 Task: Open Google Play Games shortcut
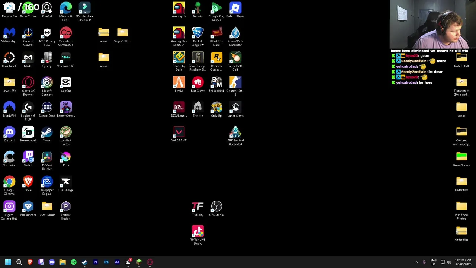216,12
